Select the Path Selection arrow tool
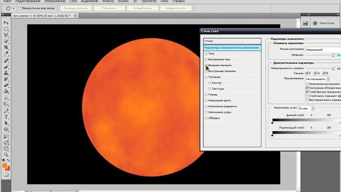This screenshot has width=341, height=192. pos(6,123)
